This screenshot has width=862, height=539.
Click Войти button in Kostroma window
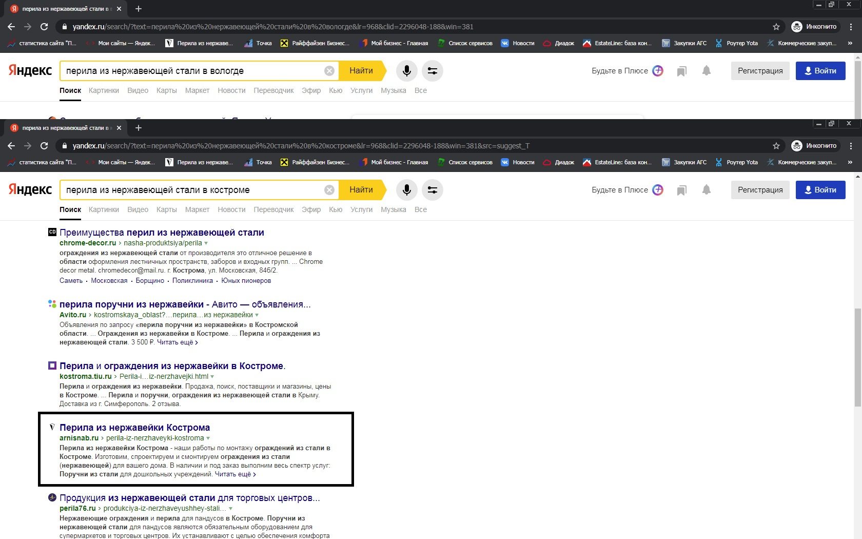click(x=820, y=190)
